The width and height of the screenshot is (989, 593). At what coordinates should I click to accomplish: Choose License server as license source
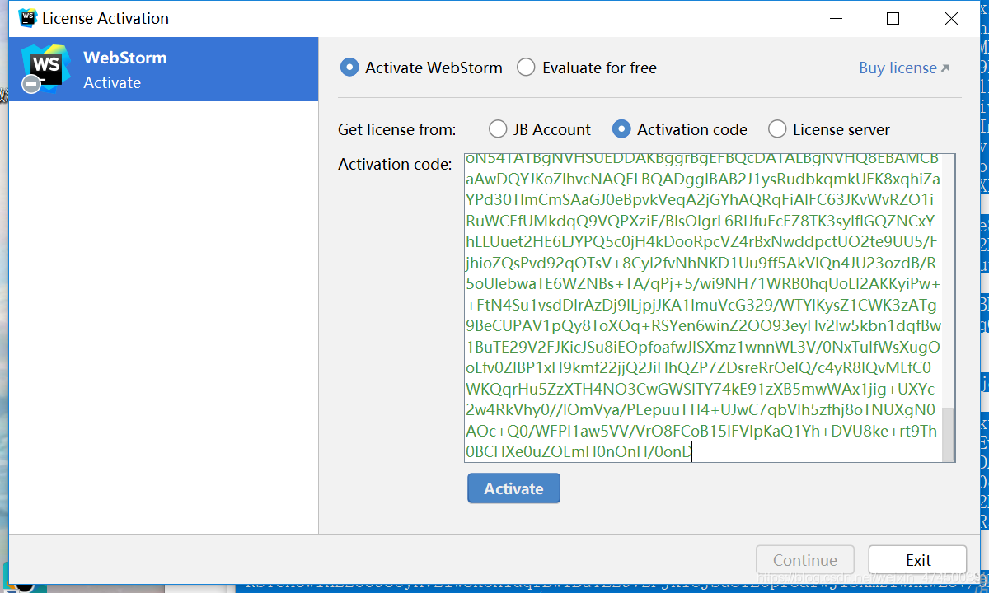pos(829,129)
